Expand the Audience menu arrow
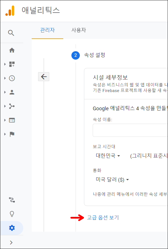This screenshot has height=249, width=168. pos(5,92)
